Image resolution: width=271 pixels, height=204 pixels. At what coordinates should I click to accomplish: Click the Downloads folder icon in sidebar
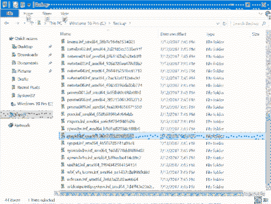(14, 55)
